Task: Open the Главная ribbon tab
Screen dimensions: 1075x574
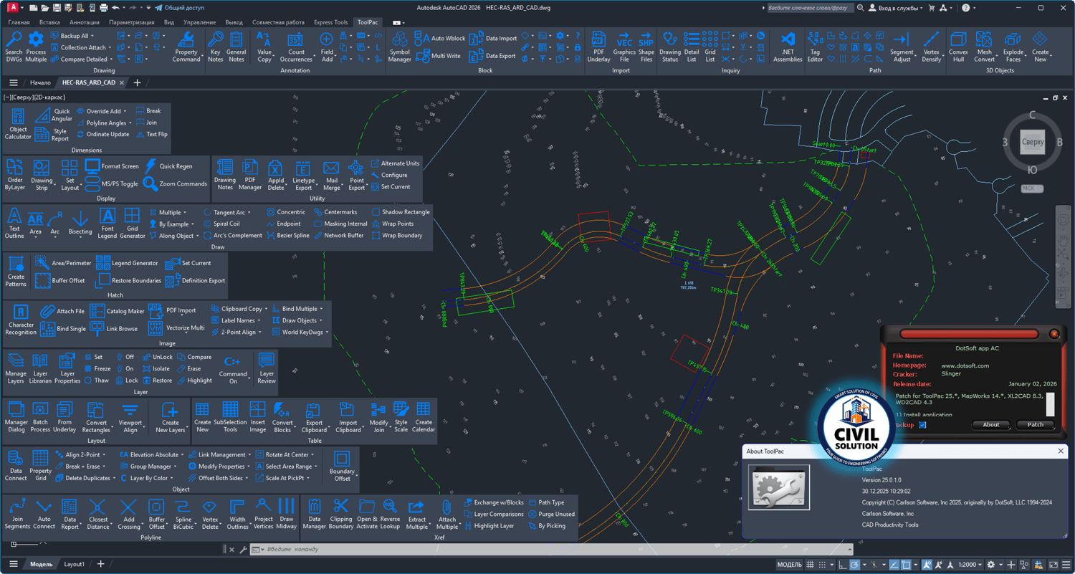Action: coord(19,22)
